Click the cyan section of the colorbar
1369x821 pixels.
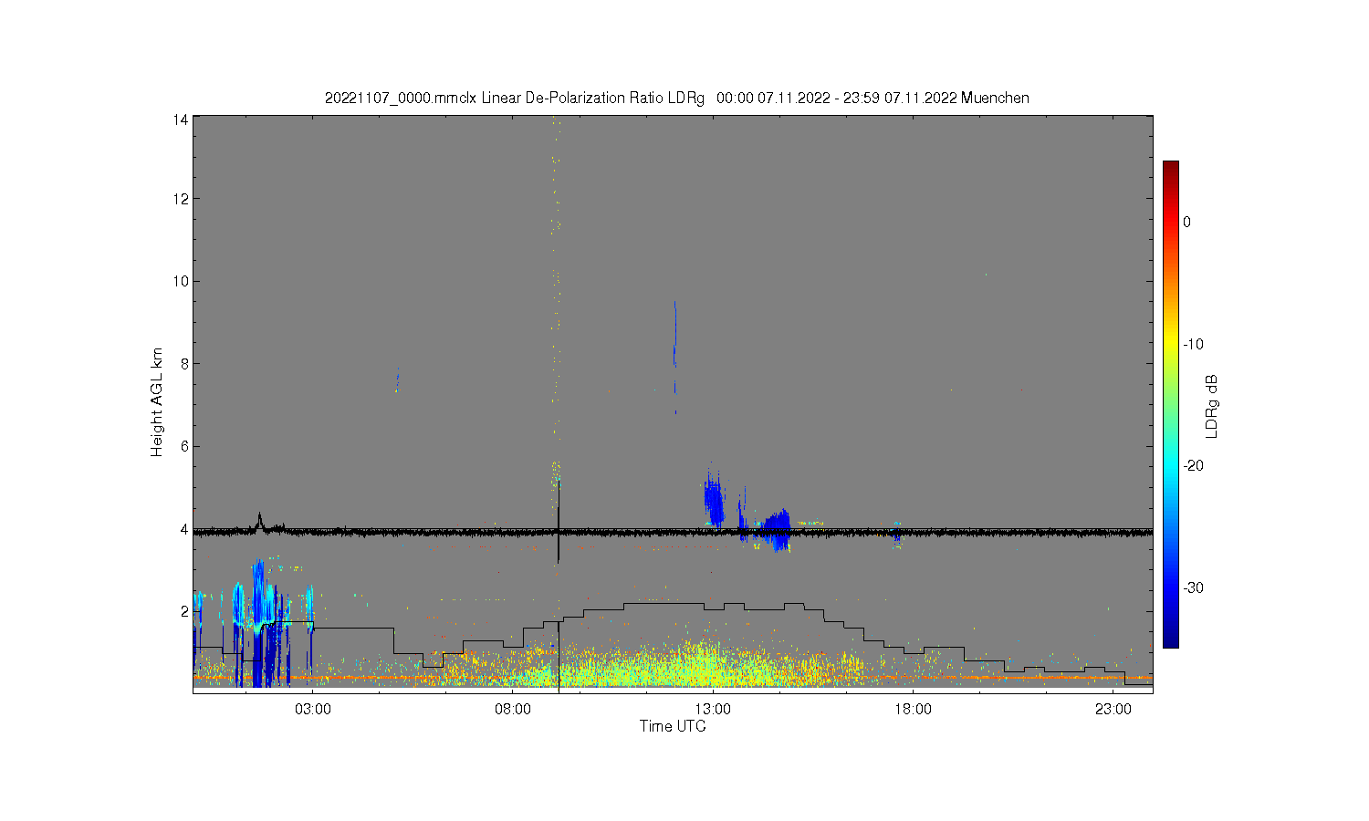pos(1170,465)
